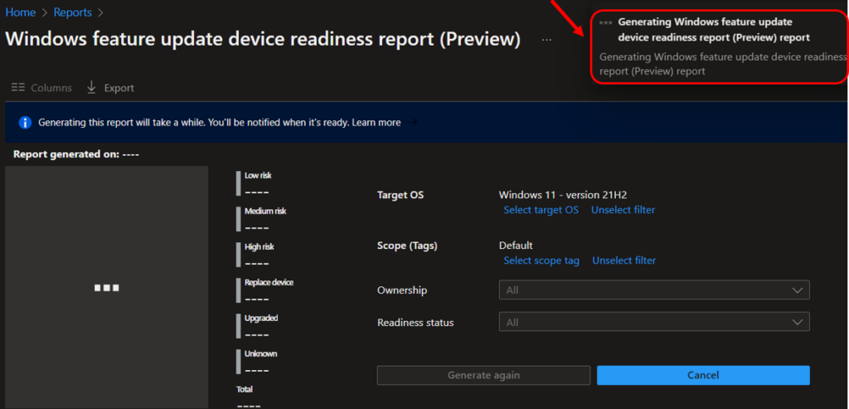Click Select scope tag link
Screen dimensions: 849x409
[541, 260]
